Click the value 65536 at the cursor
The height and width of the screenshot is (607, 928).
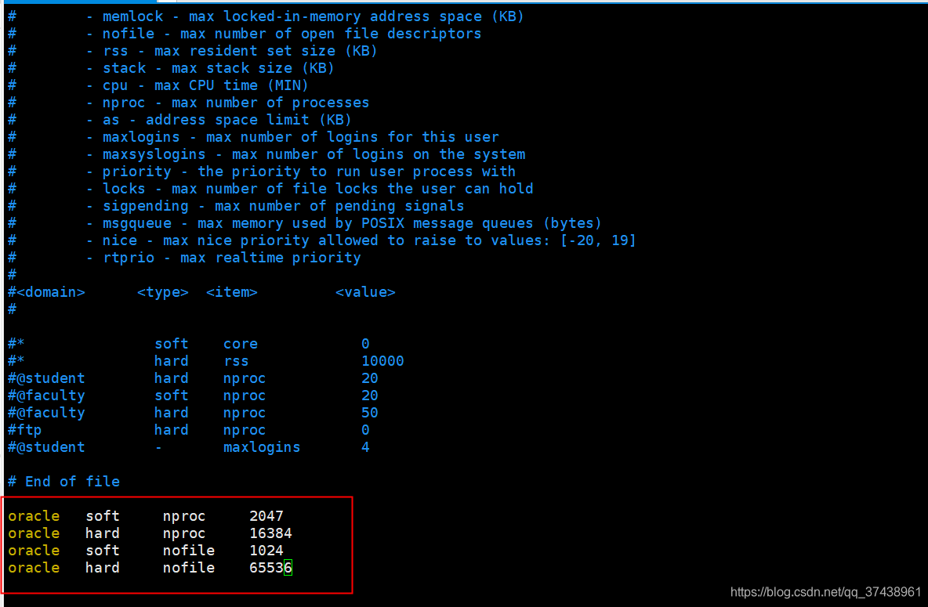(270, 568)
